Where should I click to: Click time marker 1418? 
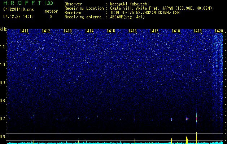click(x=176, y=31)
